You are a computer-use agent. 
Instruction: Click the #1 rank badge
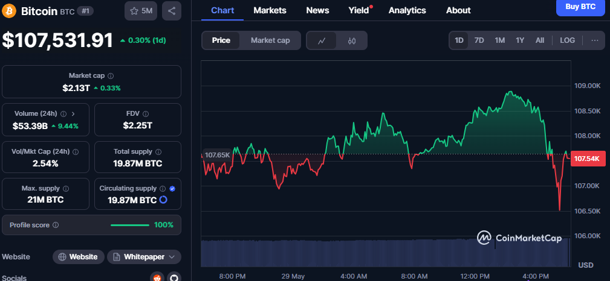[x=85, y=11]
